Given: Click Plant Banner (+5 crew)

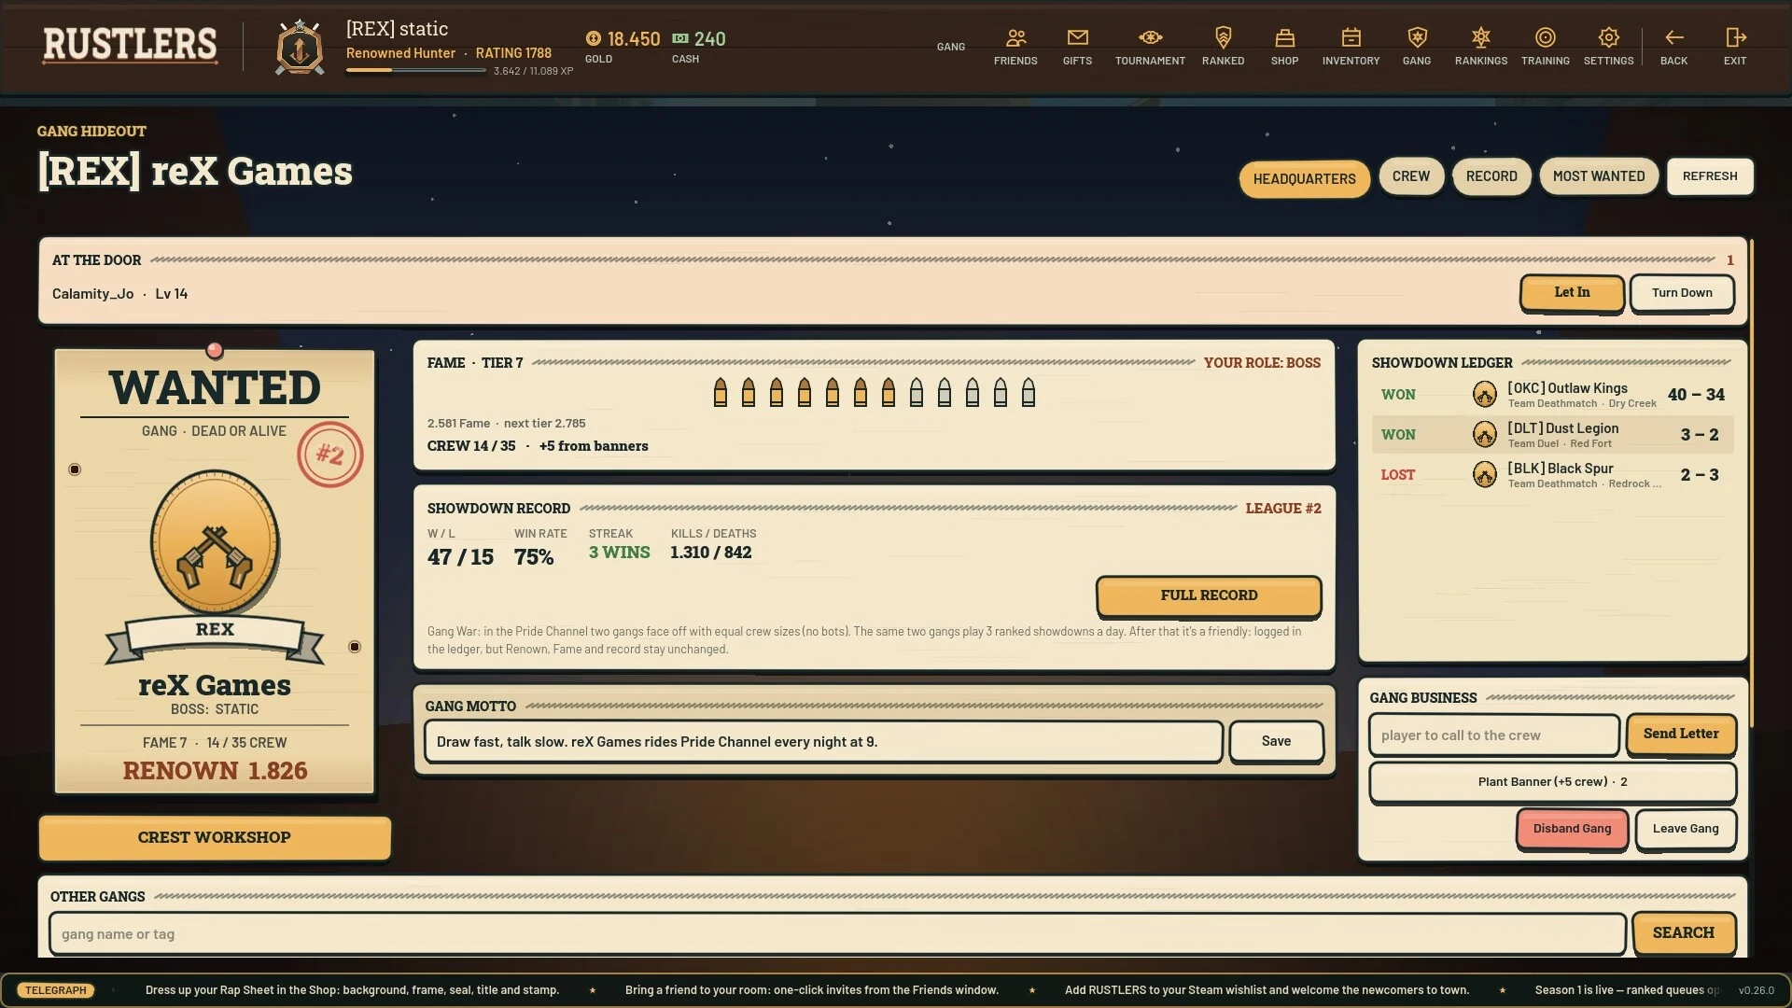Looking at the screenshot, I should pos(1552,782).
